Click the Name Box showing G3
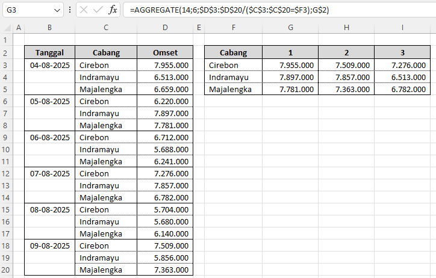Image resolution: width=436 pixels, height=278 pixels. pyautogui.click(x=33, y=10)
